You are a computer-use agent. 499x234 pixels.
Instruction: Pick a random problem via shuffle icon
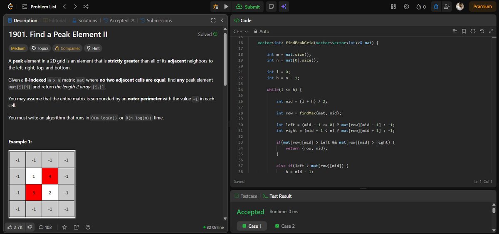tap(86, 7)
